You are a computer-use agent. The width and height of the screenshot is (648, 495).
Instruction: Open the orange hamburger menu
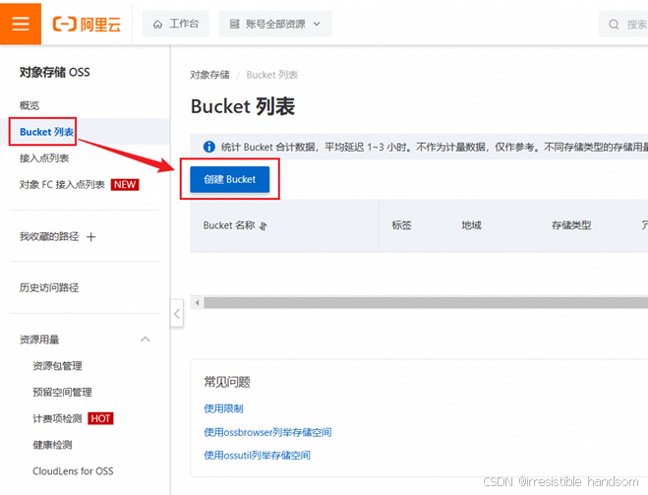pyautogui.click(x=21, y=24)
